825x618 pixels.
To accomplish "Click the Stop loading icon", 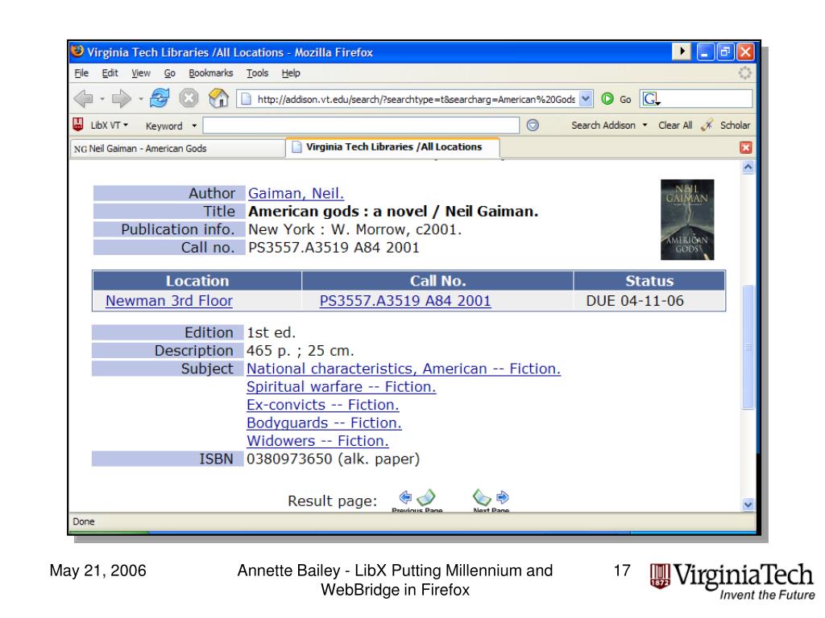I will [x=189, y=98].
